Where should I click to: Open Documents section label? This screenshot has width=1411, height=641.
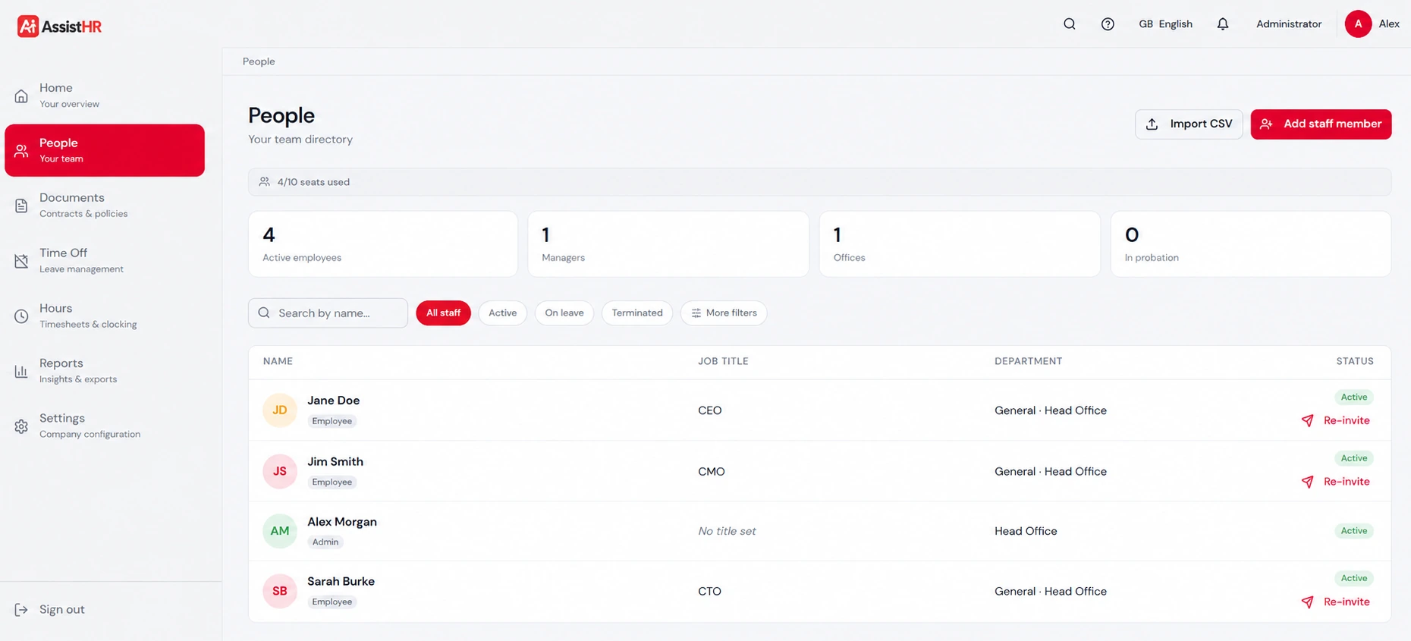click(72, 198)
